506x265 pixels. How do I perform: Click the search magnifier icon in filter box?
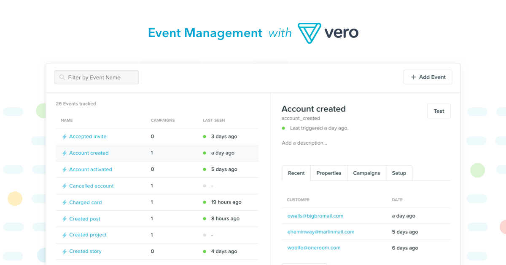click(x=62, y=77)
